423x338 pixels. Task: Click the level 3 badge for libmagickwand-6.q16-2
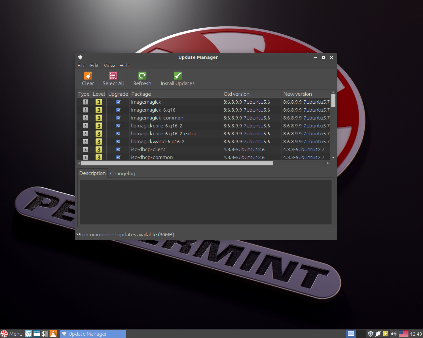(x=98, y=142)
